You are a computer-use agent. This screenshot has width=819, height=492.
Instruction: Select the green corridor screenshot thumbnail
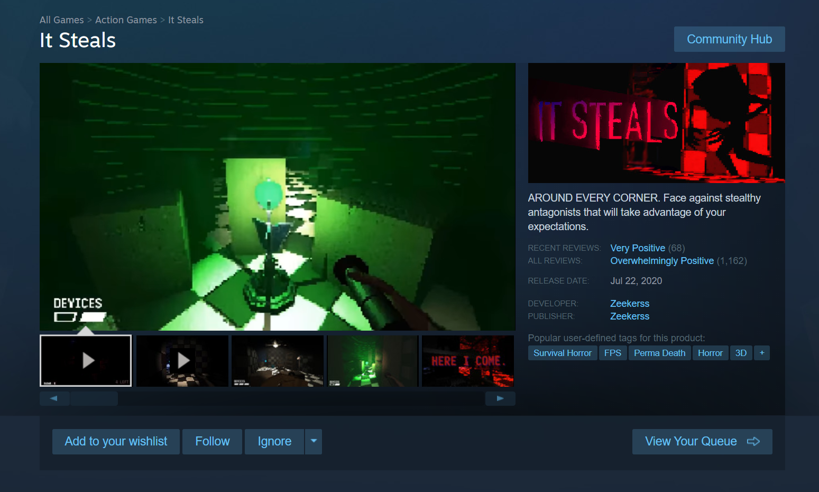[373, 361]
